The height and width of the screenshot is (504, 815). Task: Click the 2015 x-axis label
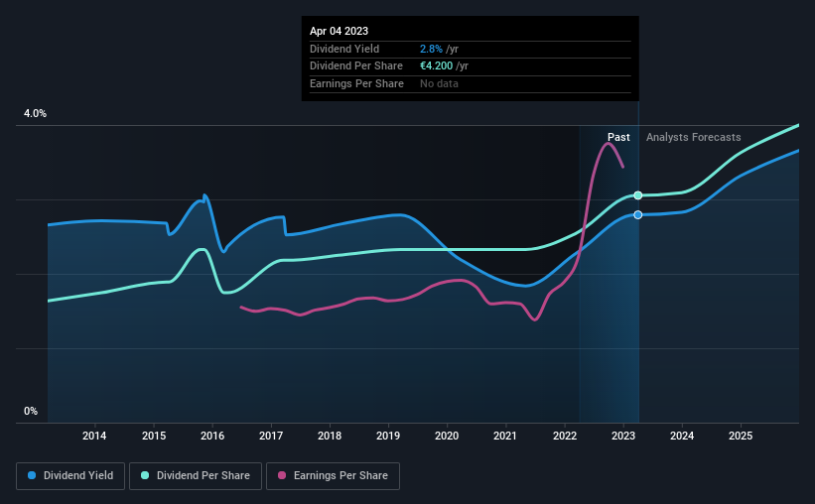click(154, 436)
